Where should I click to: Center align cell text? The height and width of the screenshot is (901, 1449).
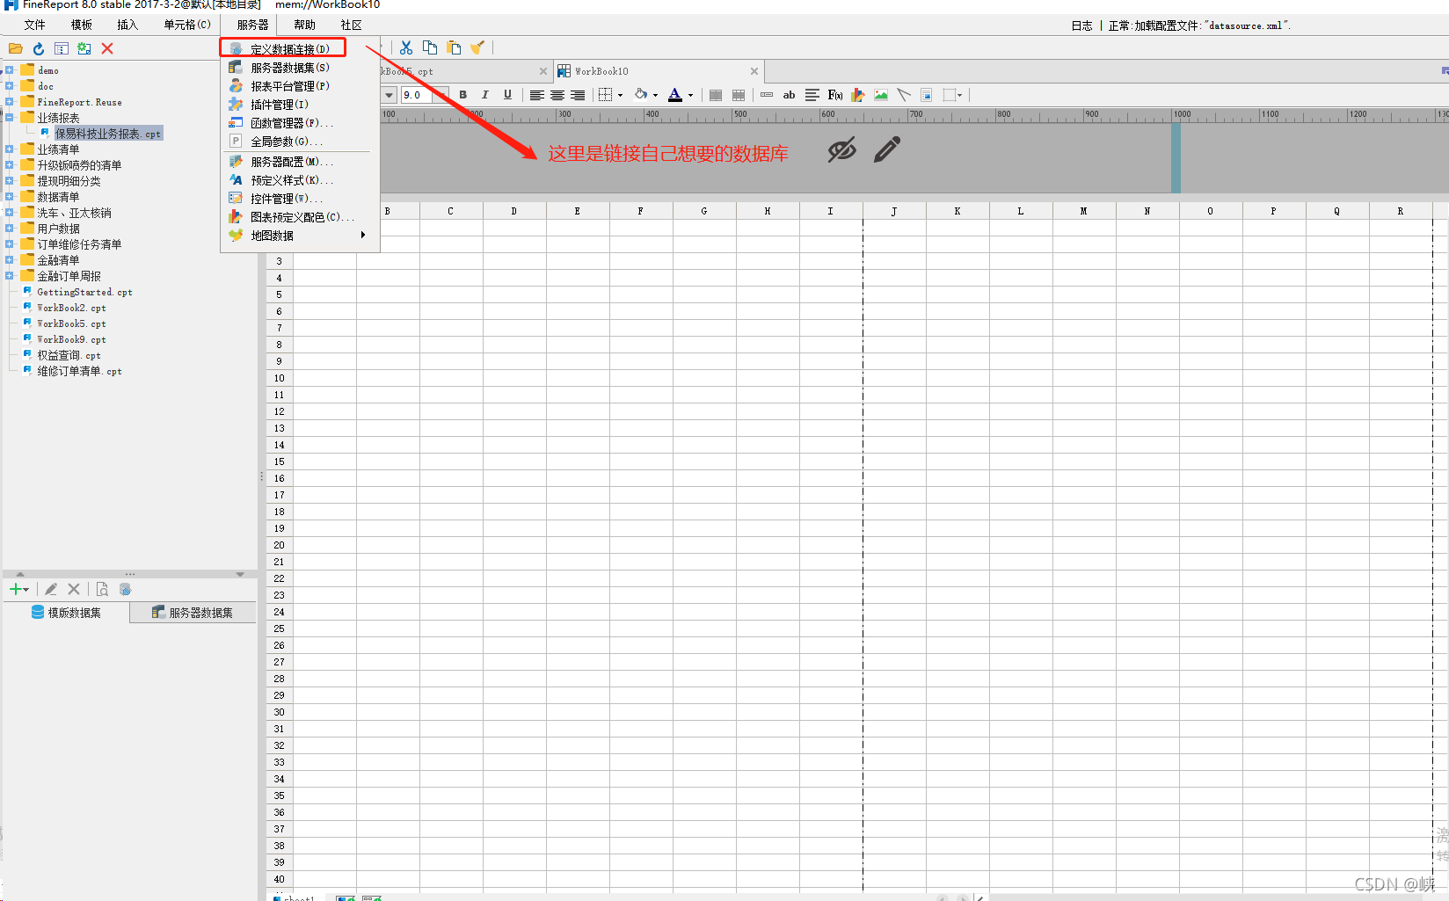point(557,95)
